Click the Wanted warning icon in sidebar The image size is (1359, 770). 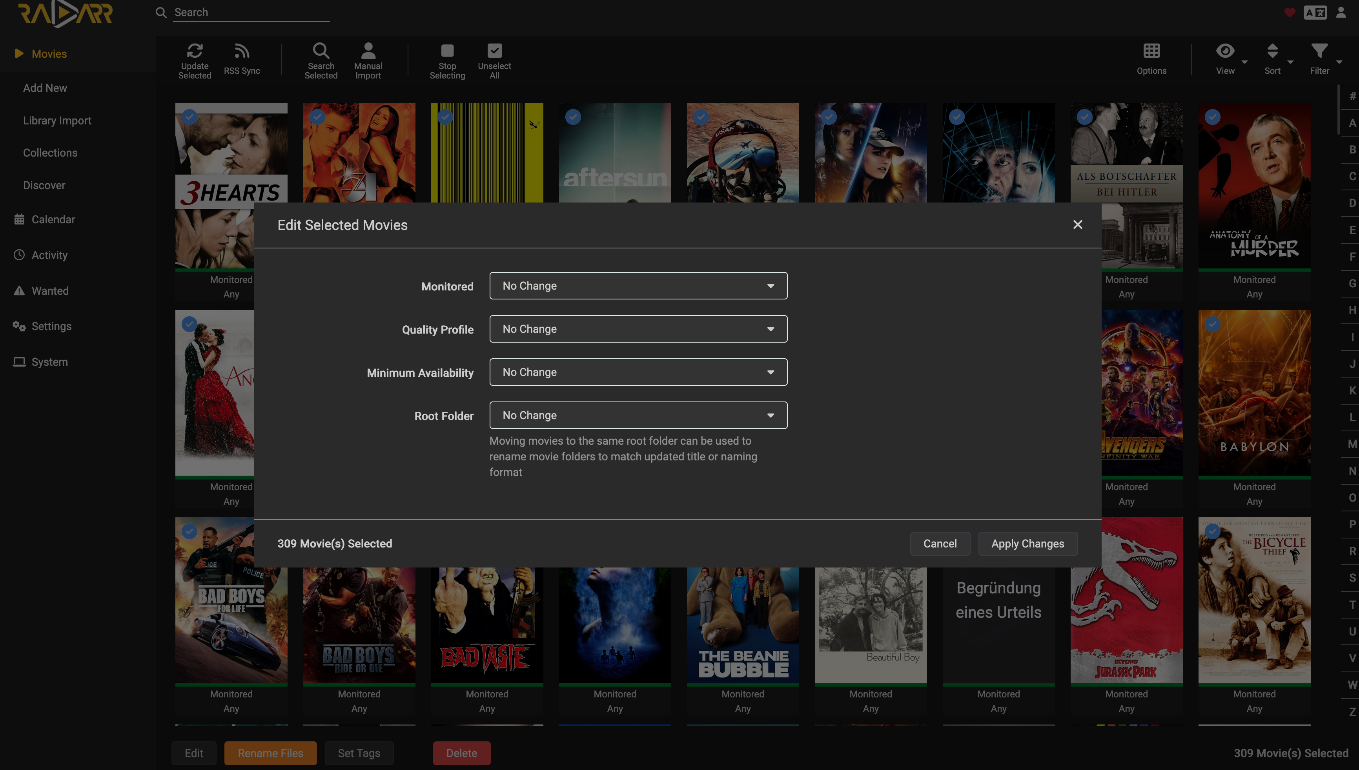[x=19, y=290]
